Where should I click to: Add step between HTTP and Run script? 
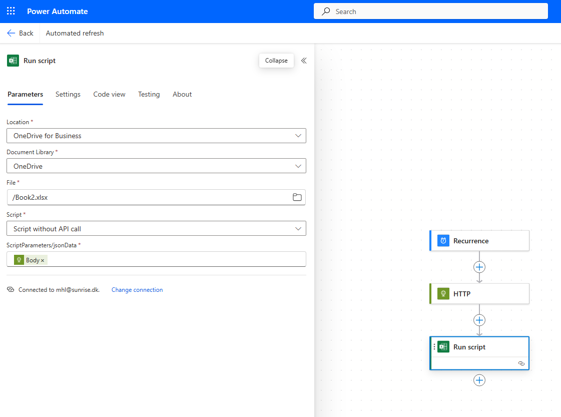(x=479, y=320)
